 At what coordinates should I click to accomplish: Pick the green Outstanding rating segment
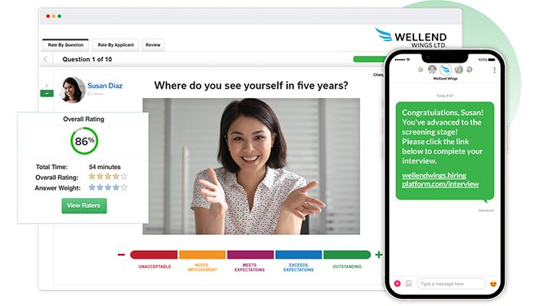tap(347, 255)
